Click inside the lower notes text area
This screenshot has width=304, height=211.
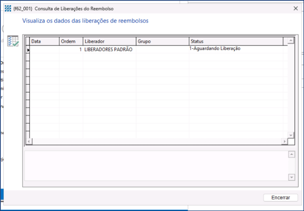(x=156, y=165)
